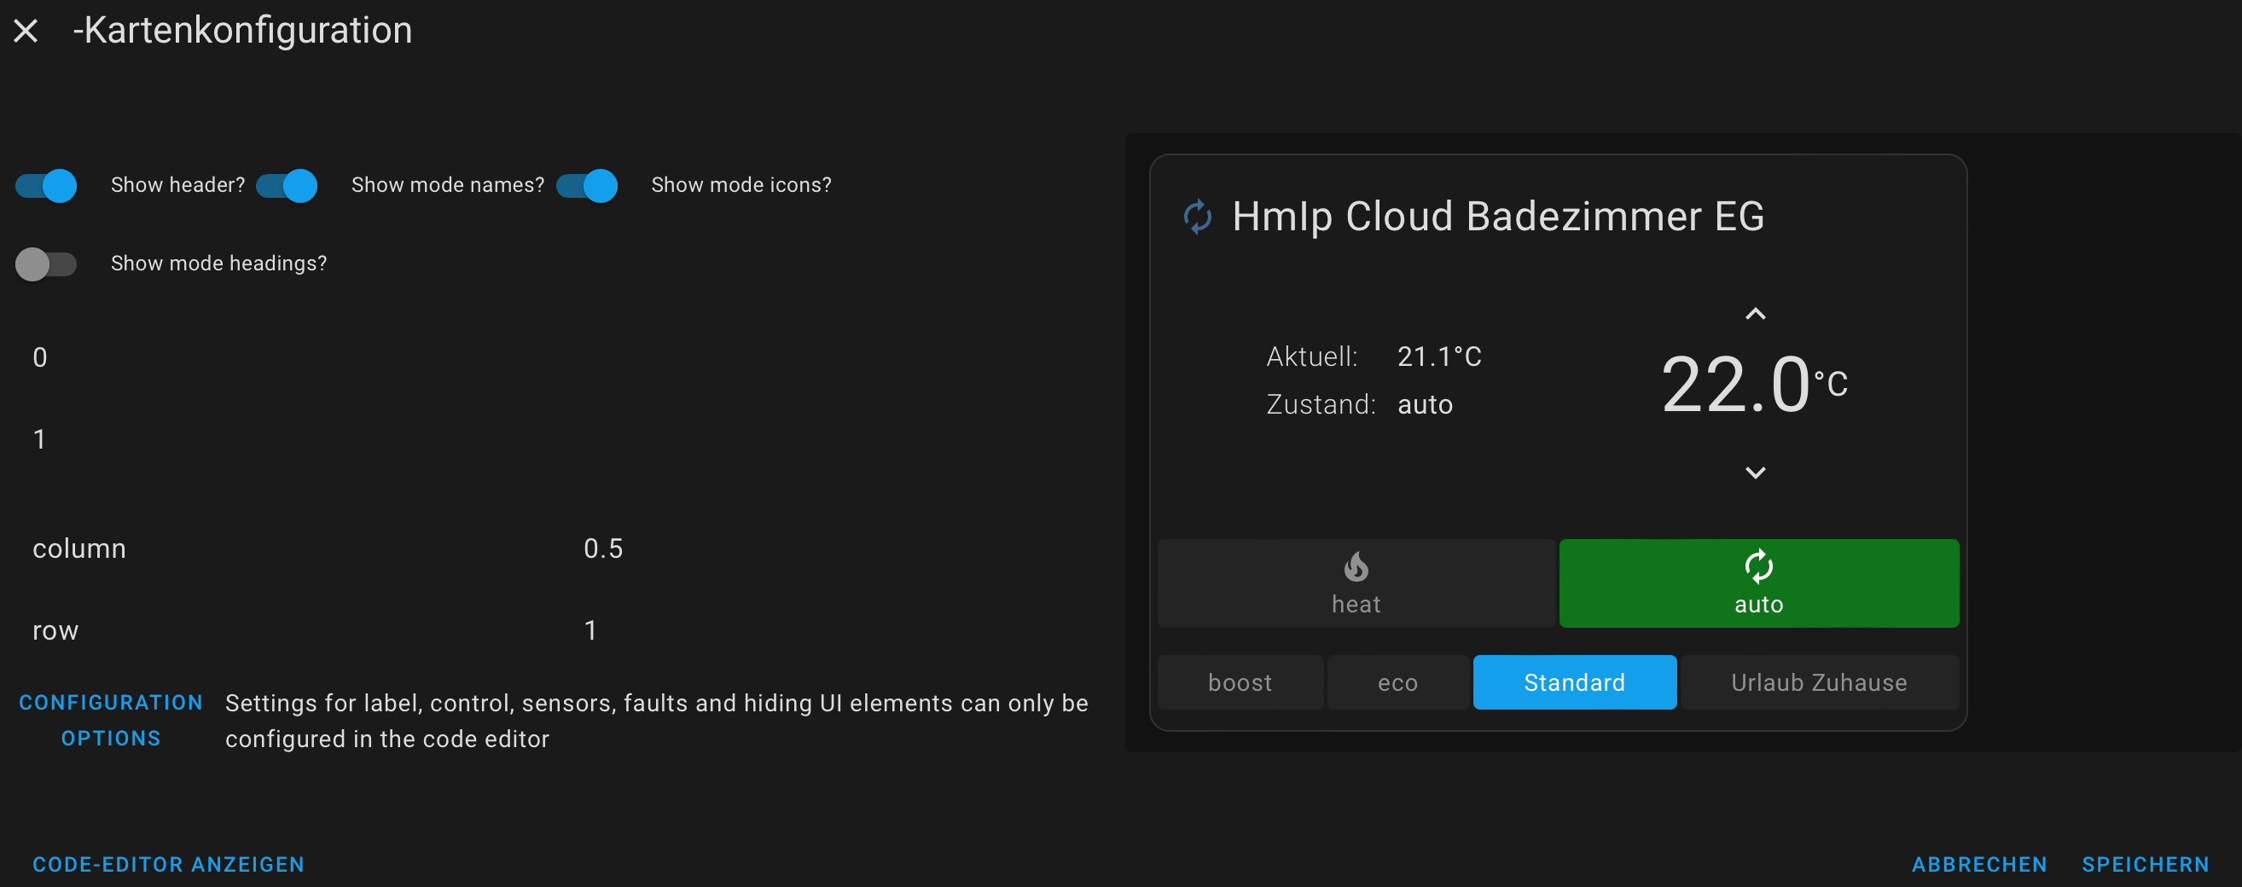The height and width of the screenshot is (887, 2242).
Task: Close the Kartenkonfiguration dialog
Action: pyautogui.click(x=26, y=32)
